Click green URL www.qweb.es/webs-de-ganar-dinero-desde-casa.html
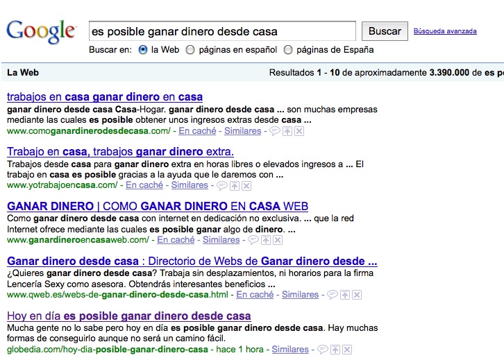The image size is (504, 360). coord(117,295)
